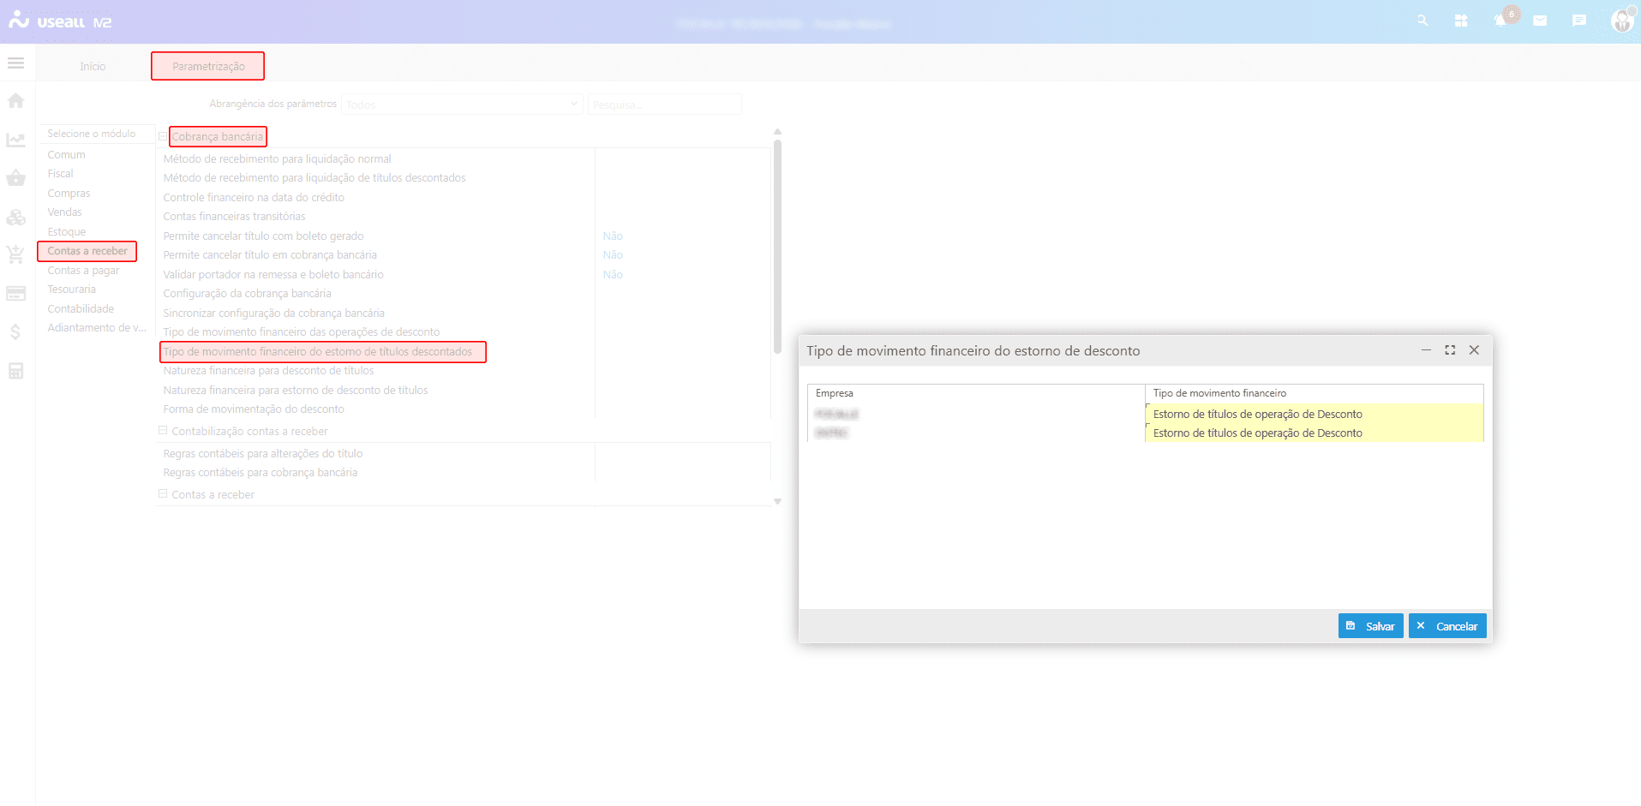Open the hamburger menu in the sidebar
This screenshot has width=1641, height=806.
(x=15, y=63)
